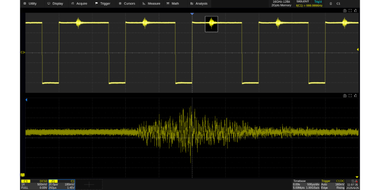Open the Cursors menu
The image size is (380, 190).
(x=127, y=3)
